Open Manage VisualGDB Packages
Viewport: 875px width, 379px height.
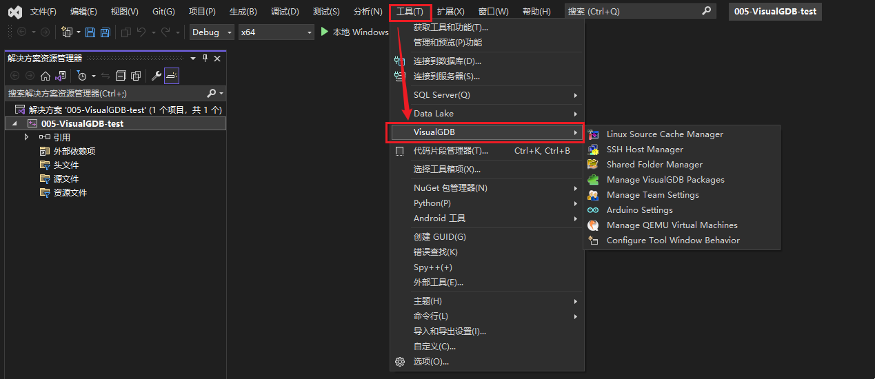tap(682, 180)
